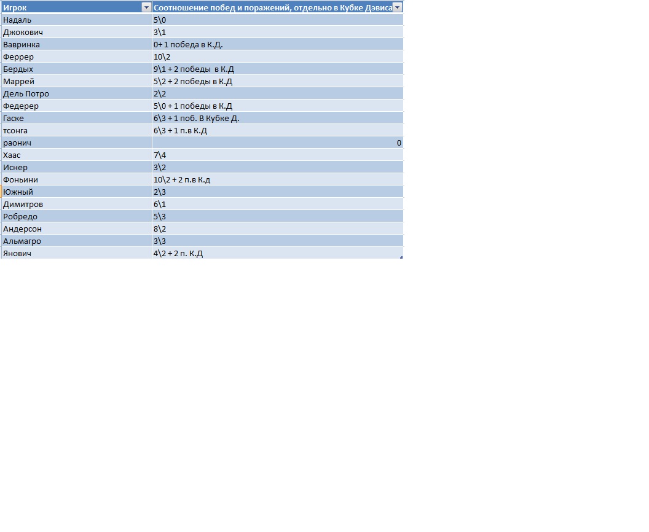649x532 pixels.
Task: Open the filter dropdown for Игрок column
Action: pos(146,7)
